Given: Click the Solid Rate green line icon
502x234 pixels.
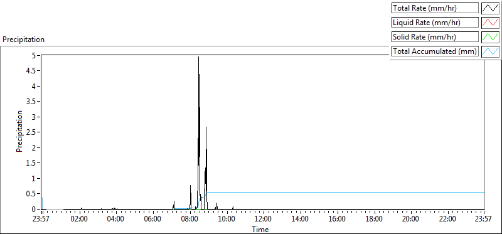Looking at the screenshot, I should pos(490,36).
